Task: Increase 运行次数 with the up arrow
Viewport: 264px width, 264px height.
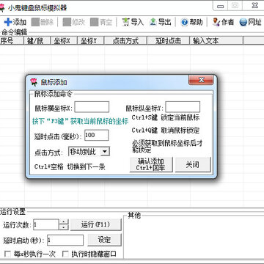Action: tap(64, 222)
